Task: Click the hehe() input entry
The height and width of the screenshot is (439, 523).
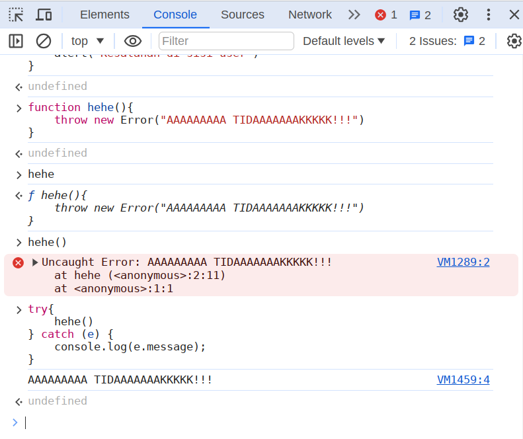Action: tap(48, 242)
